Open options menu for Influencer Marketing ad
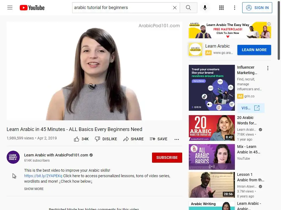This screenshot has height=210, width=281. (268, 68)
